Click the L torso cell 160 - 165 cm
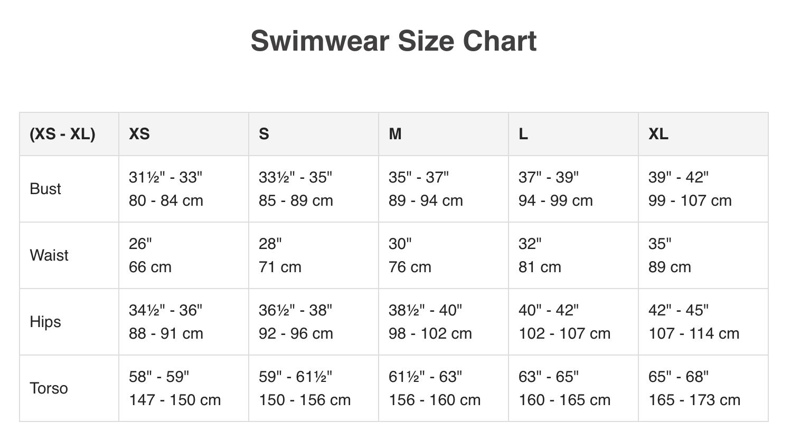Viewport: 791px width, 441px height. (x=564, y=400)
